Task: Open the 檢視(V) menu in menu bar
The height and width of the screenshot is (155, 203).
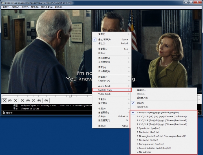Action: [16, 7]
